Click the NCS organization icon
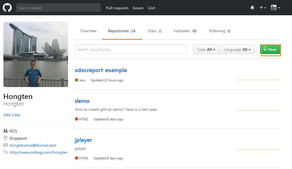 6,131
